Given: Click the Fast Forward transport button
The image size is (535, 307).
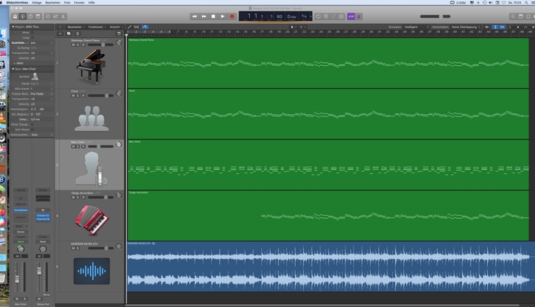Looking at the screenshot, I should [203, 17].
